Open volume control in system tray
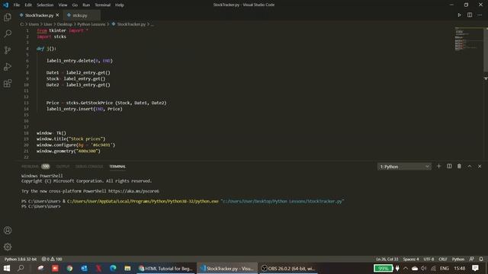488x274 pixels. (x=424, y=268)
